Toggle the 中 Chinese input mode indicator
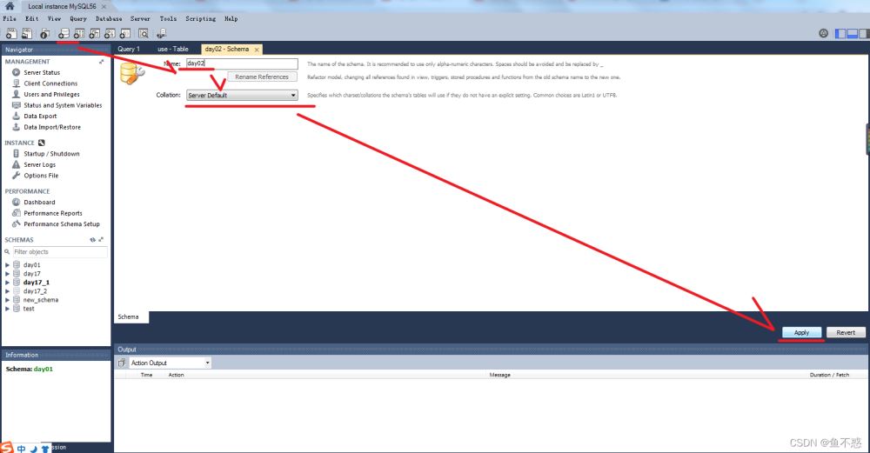Image resolution: width=870 pixels, height=453 pixels. tap(21, 448)
